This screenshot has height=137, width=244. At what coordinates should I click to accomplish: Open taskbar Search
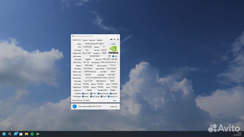(10, 134)
